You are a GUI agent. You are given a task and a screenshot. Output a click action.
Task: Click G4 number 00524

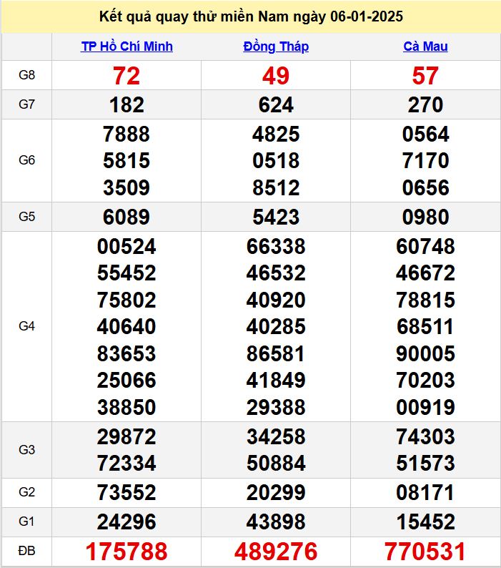coord(127,246)
